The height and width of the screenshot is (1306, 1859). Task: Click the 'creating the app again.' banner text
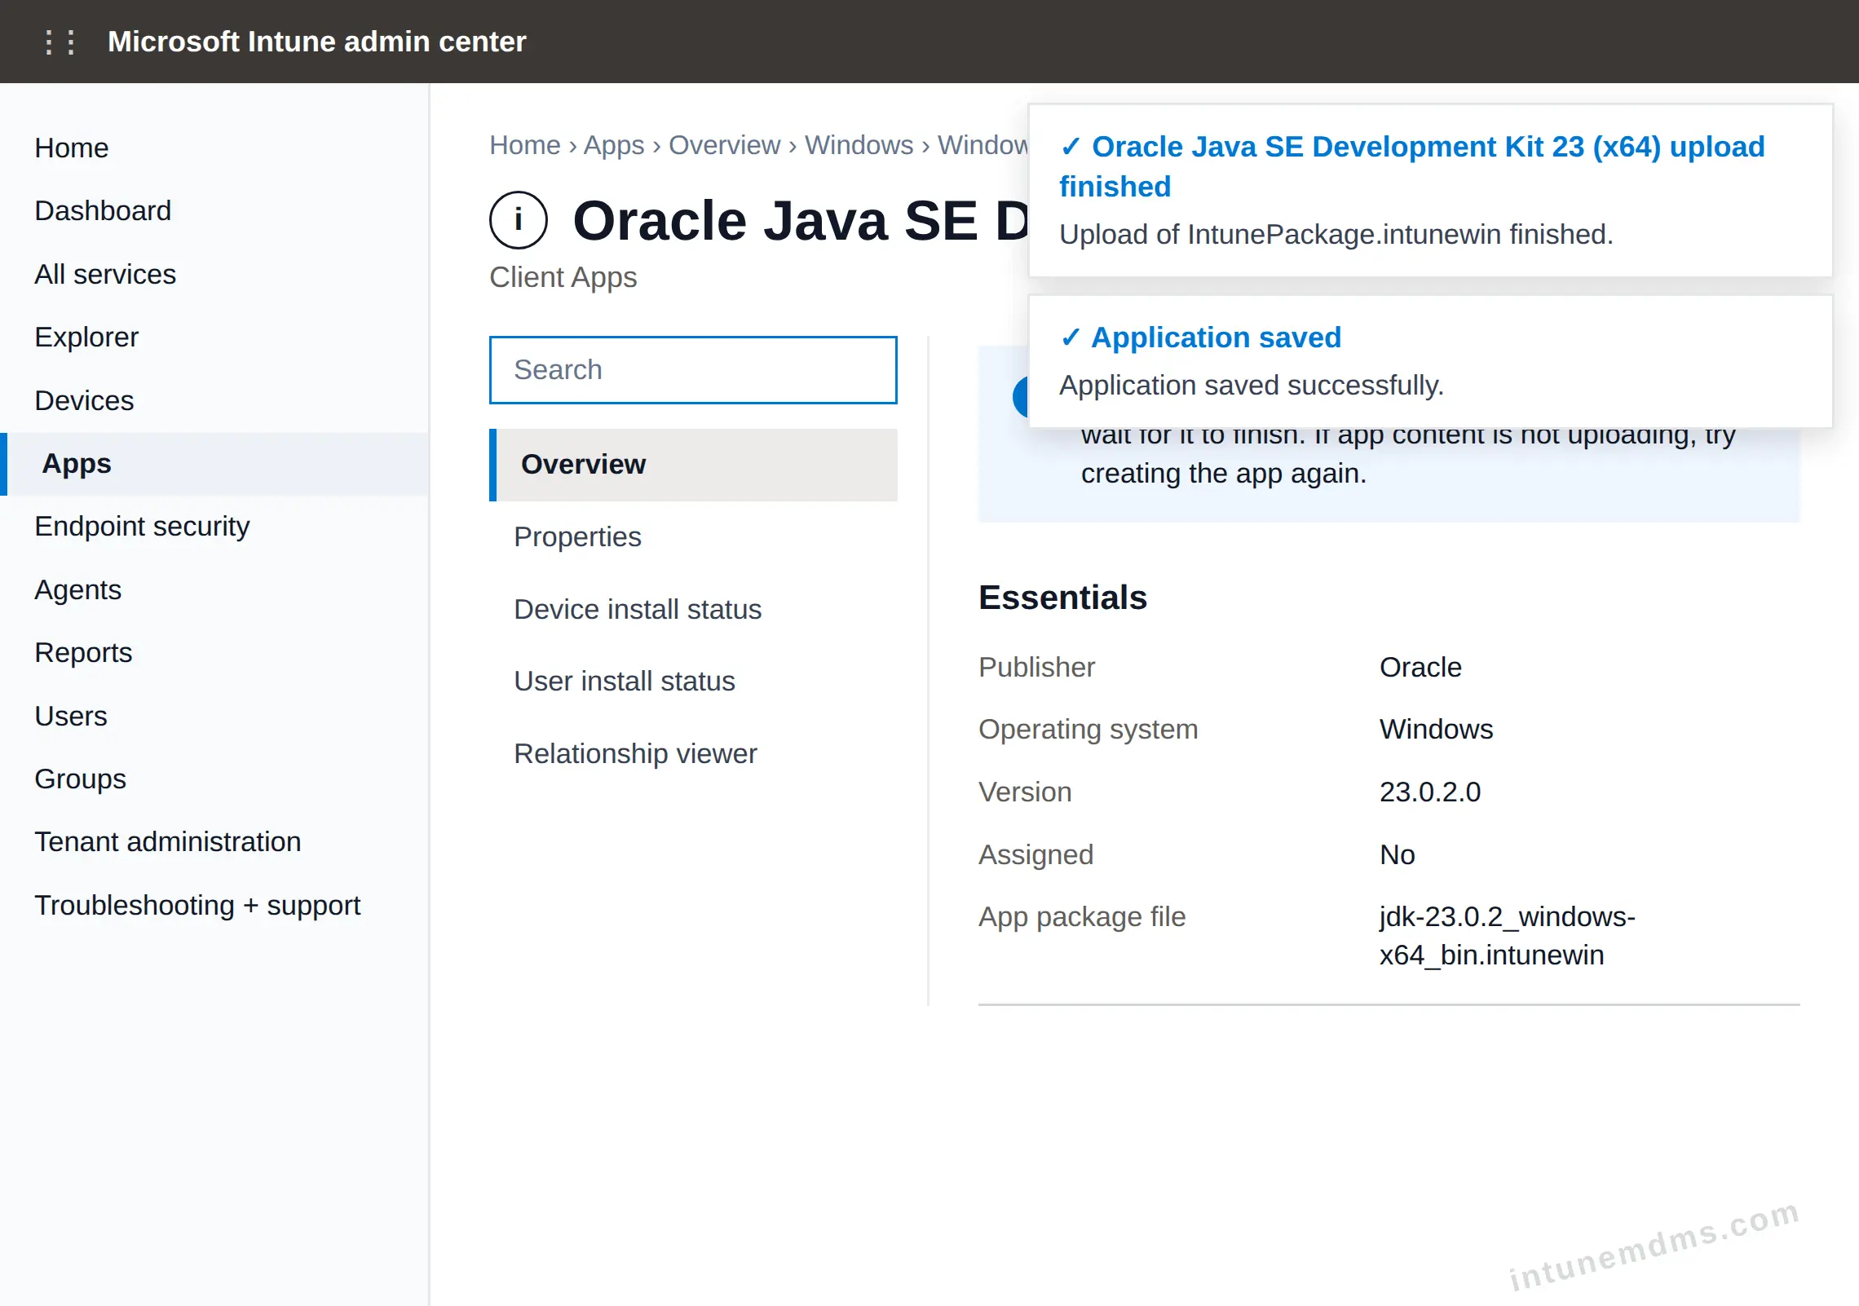pos(1223,474)
